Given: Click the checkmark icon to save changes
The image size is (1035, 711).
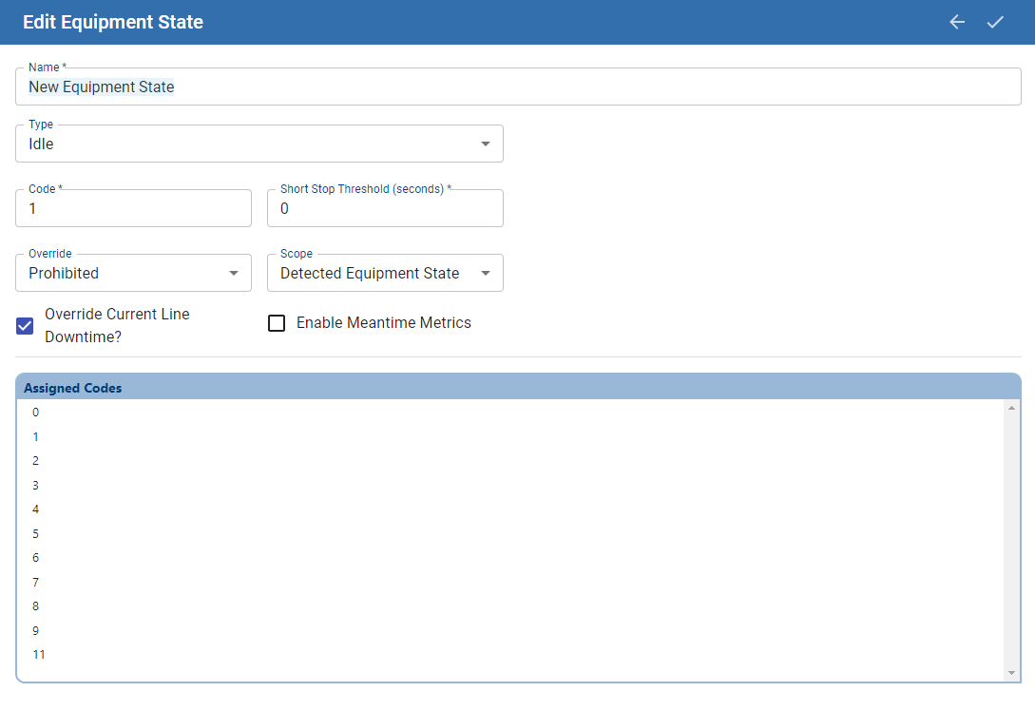Looking at the screenshot, I should (995, 22).
